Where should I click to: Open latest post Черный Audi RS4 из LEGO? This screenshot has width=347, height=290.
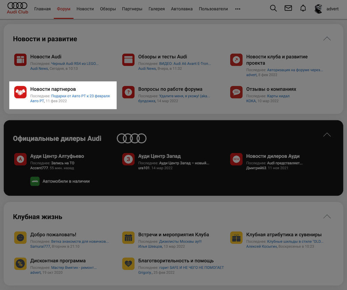point(75,63)
